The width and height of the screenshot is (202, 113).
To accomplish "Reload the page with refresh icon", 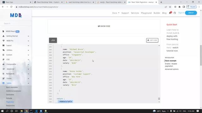I will pos(11,7).
